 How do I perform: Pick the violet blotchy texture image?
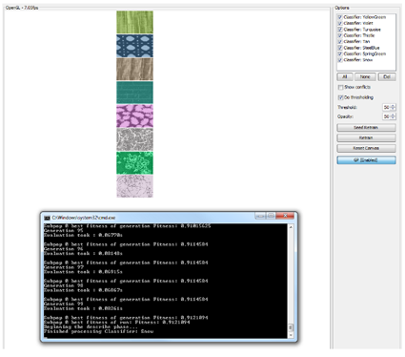tap(134, 115)
